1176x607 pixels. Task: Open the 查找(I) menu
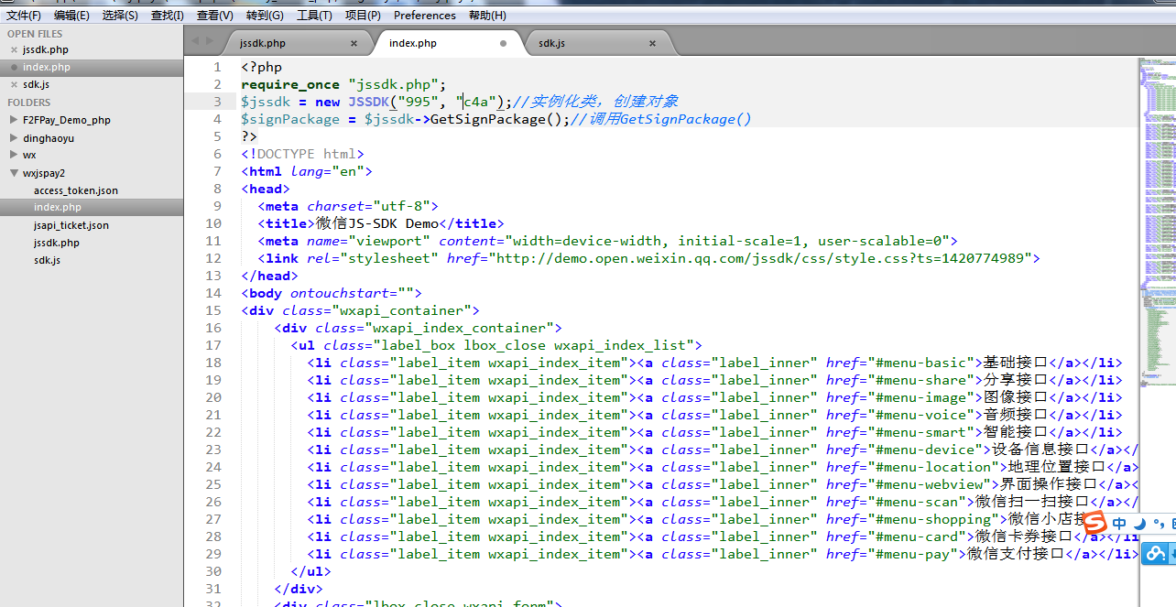point(167,16)
